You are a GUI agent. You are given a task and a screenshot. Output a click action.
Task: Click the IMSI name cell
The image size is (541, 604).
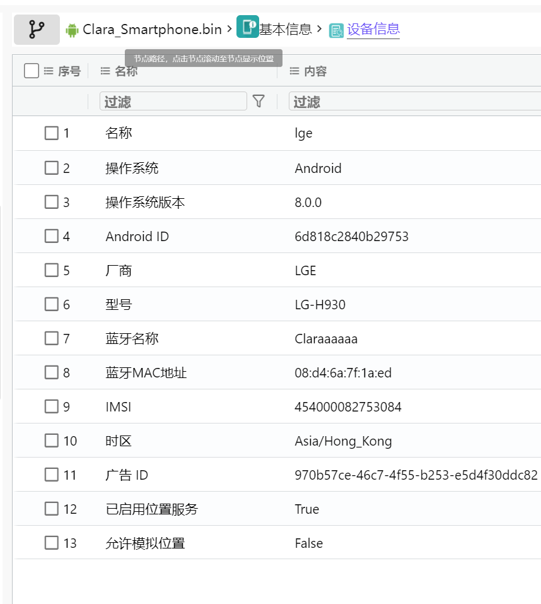click(x=119, y=407)
